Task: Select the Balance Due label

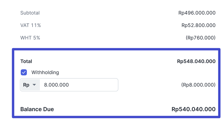Action: (x=37, y=109)
